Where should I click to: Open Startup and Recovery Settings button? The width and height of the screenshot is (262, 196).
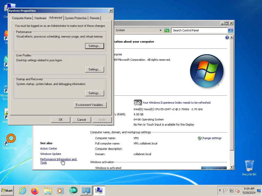pyautogui.click(x=94, y=93)
